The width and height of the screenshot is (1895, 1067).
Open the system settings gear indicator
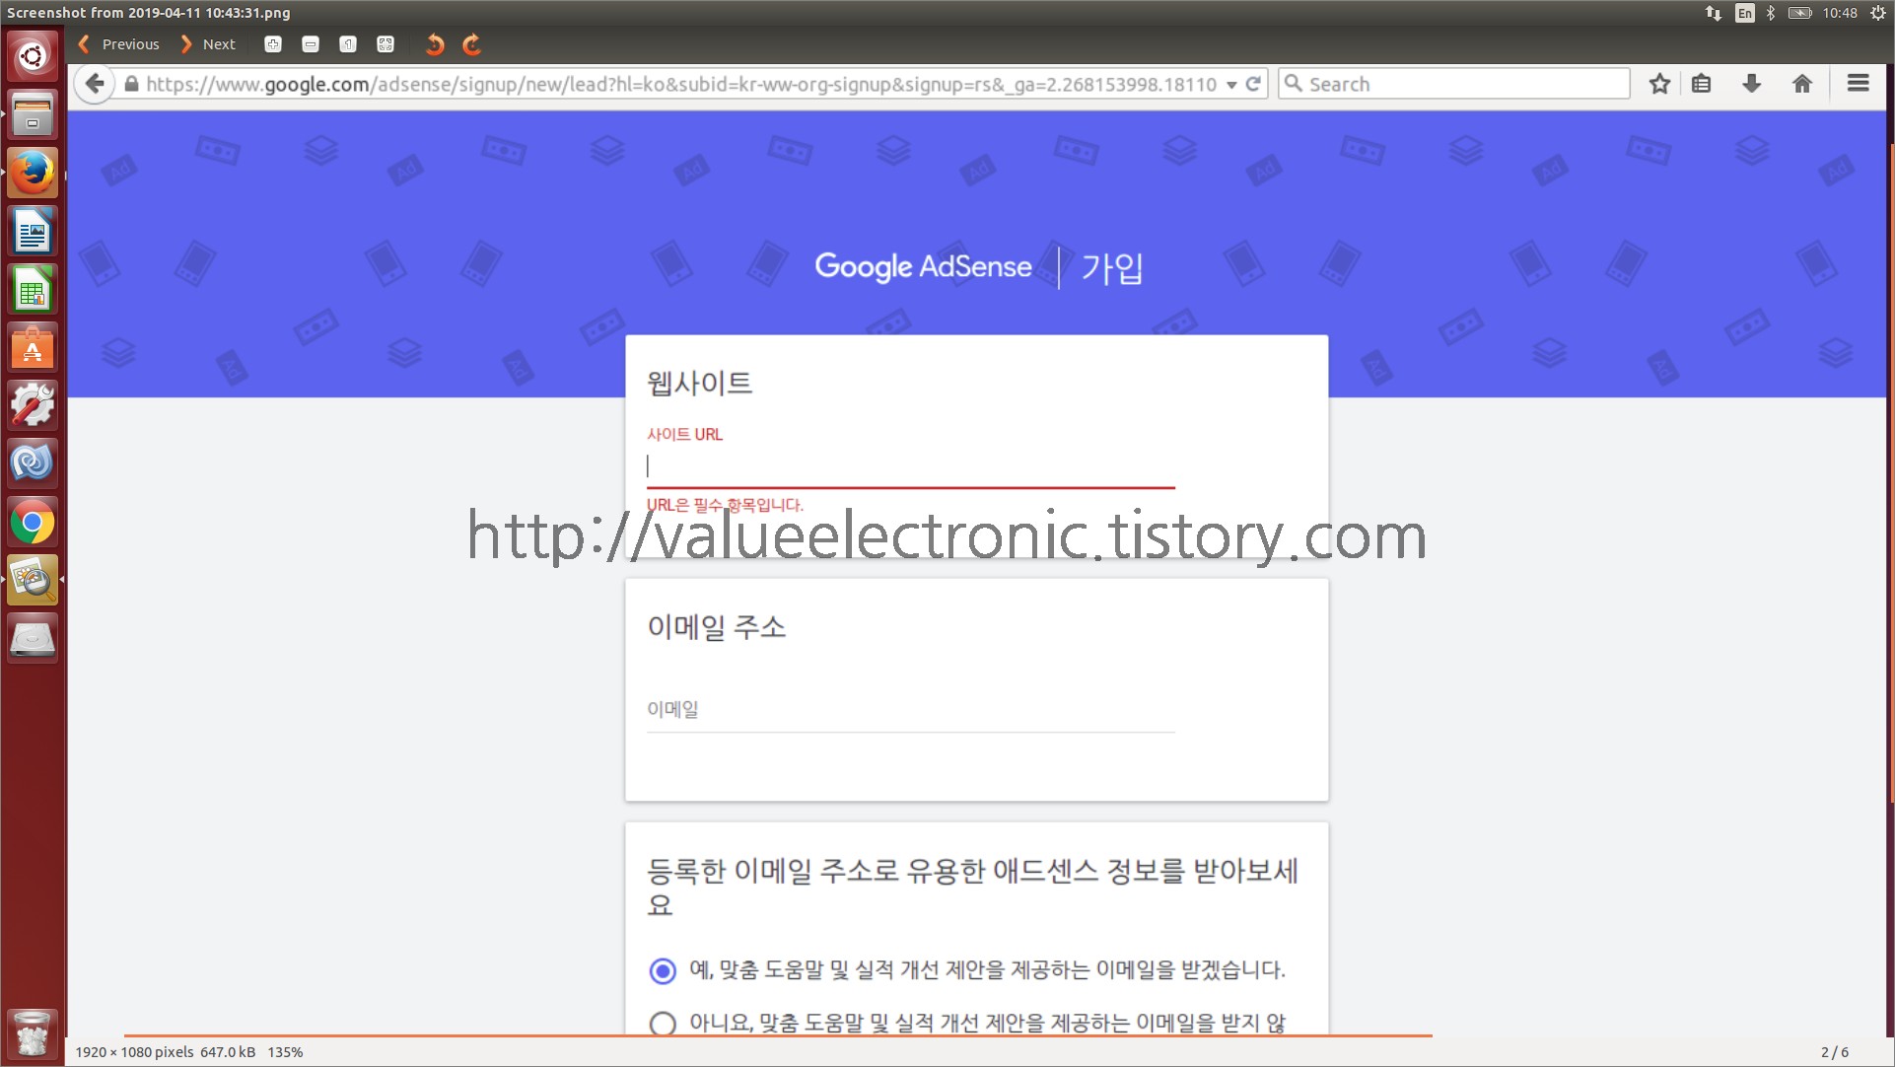(1878, 13)
